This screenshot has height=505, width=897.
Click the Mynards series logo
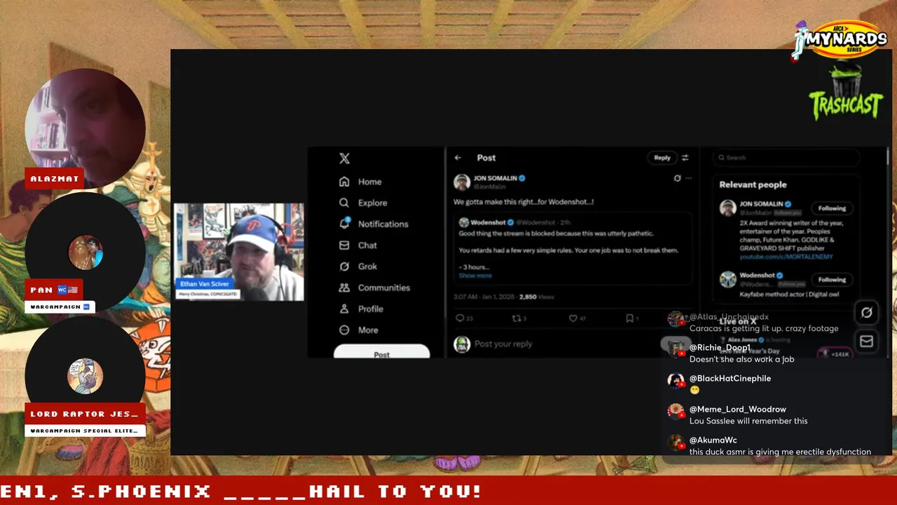(x=840, y=41)
